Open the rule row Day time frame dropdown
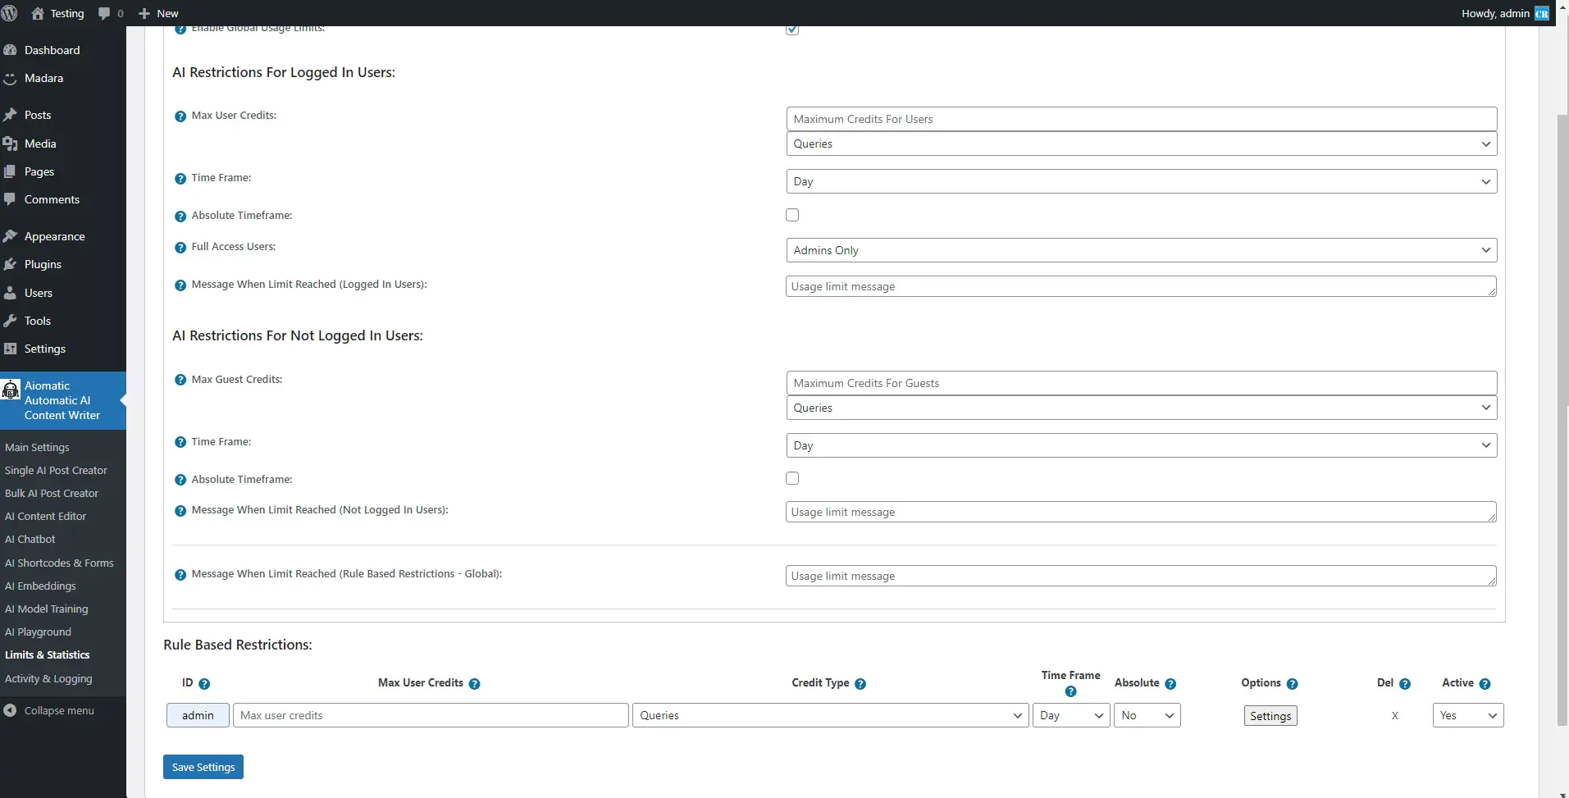1569x798 pixels. point(1071,715)
